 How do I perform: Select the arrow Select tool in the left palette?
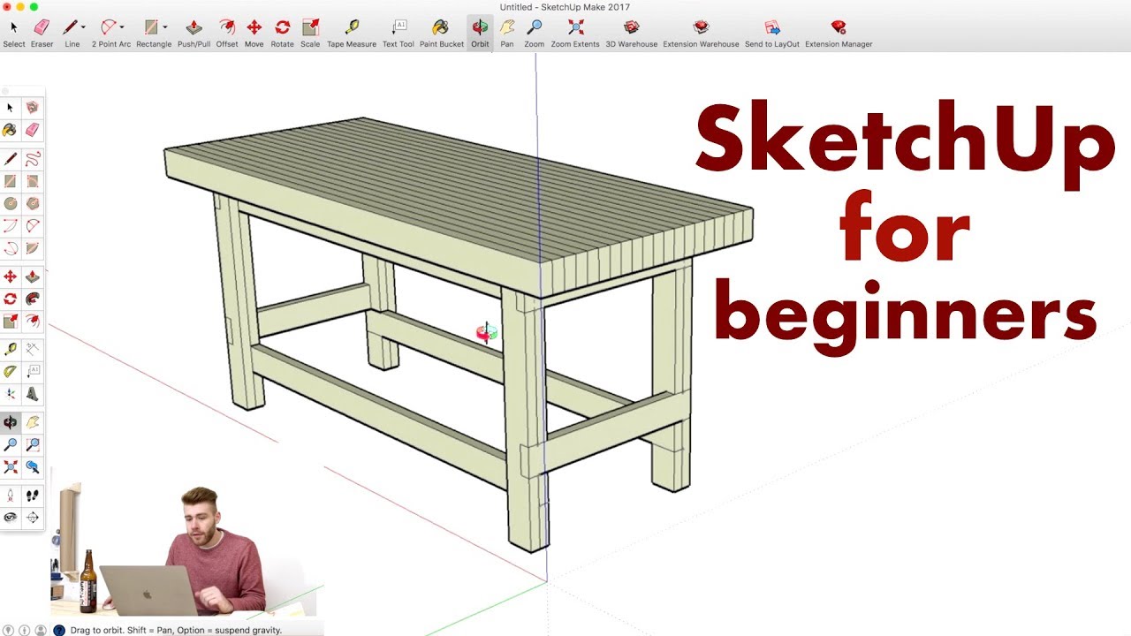(x=11, y=108)
